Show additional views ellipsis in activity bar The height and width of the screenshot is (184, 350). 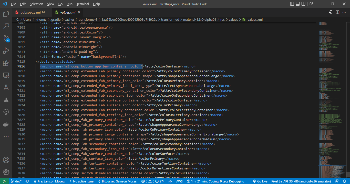point(6,136)
